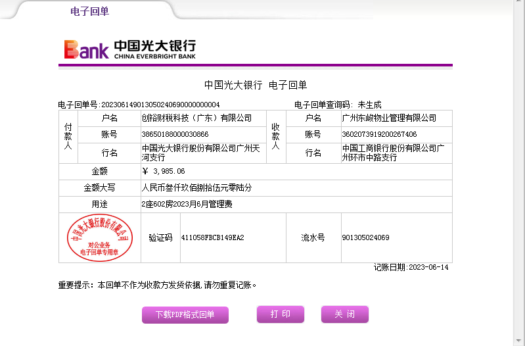525x346 pixels.
Task: Select the 电子回单 tab
Action: (x=89, y=11)
